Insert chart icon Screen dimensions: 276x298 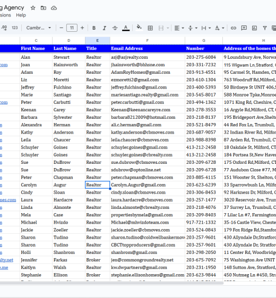click(254, 28)
